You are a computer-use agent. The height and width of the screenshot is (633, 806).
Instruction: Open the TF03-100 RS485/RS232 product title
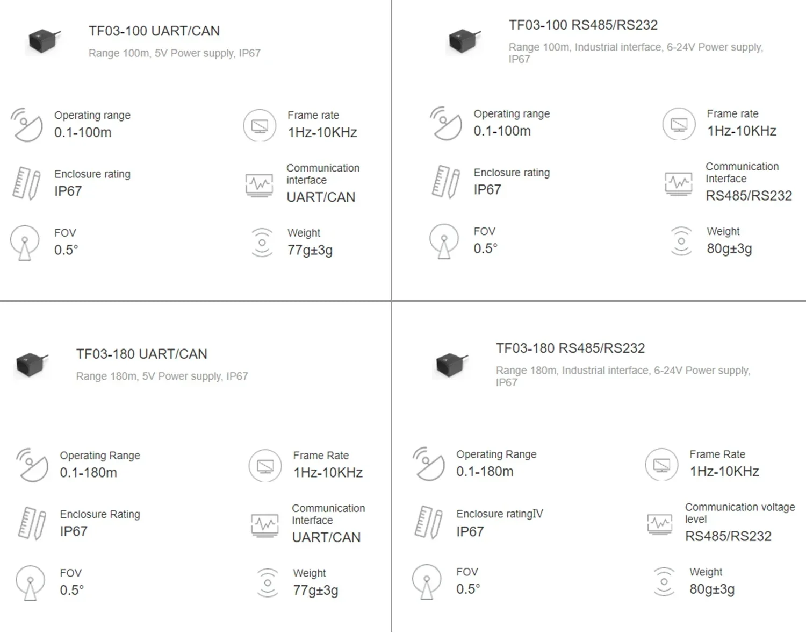pos(583,25)
